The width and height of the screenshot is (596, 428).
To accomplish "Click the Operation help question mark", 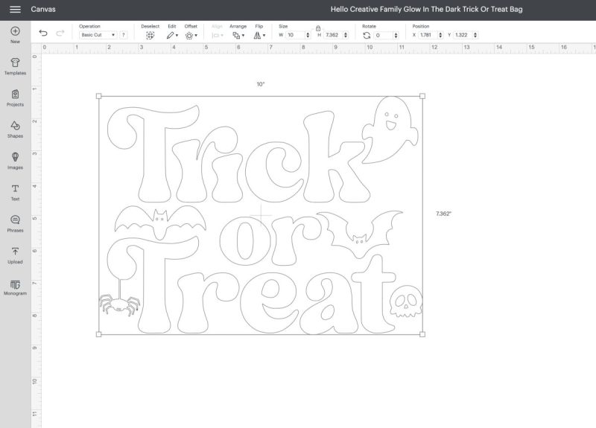I will click(123, 35).
